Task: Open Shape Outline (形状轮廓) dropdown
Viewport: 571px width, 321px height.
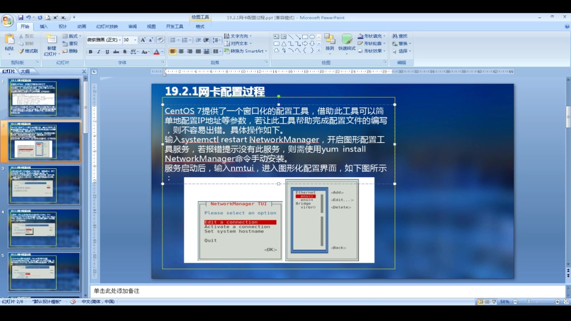Action: 372,43
